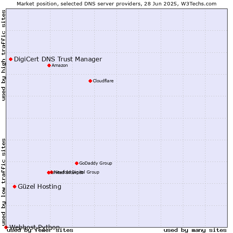233x233 pixels.
Task: Click the Güzel Hosting red data point
Action: coord(15,187)
